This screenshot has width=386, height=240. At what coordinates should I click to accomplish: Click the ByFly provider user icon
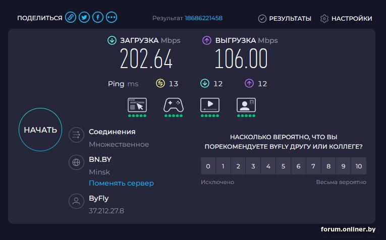[76, 202]
